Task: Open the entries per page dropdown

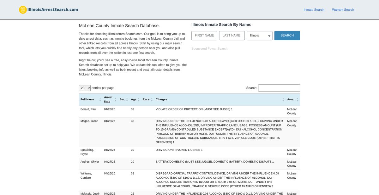Action: click(85, 88)
